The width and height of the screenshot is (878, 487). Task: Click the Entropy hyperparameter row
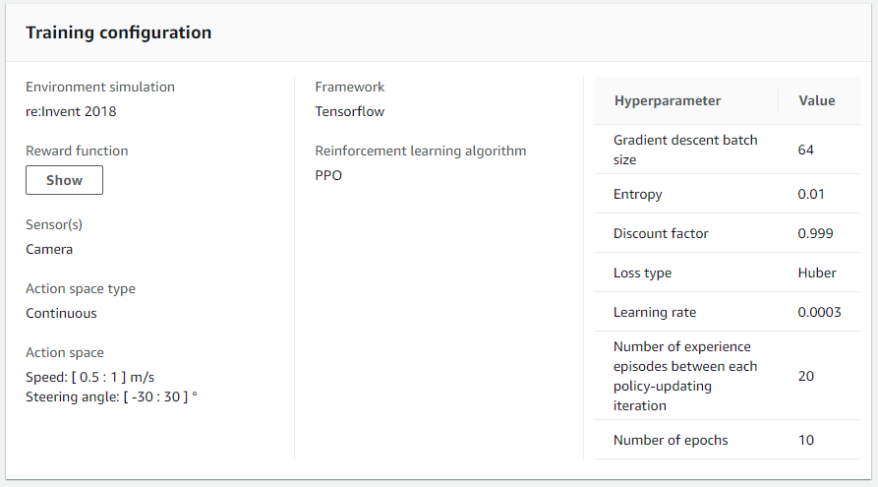tap(637, 194)
